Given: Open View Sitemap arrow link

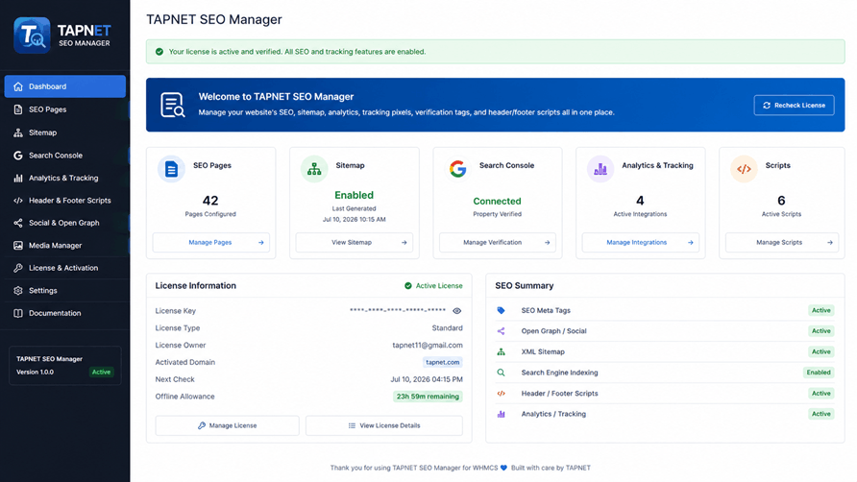Looking at the screenshot, I should coord(355,243).
